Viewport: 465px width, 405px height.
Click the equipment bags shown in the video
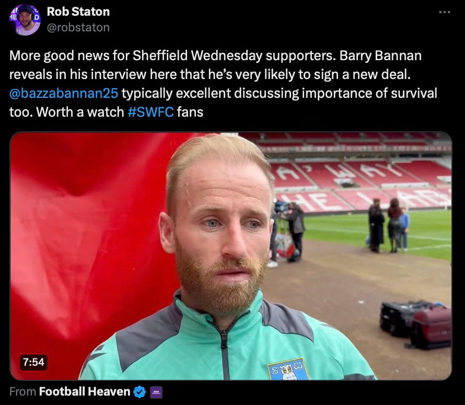click(x=416, y=325)
